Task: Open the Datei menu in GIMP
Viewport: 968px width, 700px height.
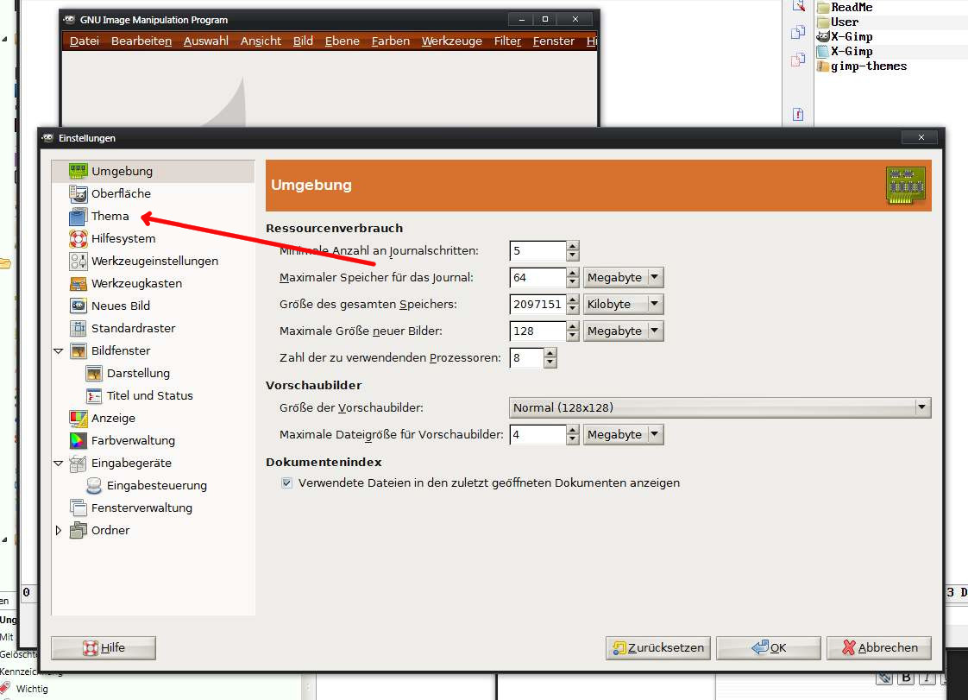Action: tap(85, 41)
